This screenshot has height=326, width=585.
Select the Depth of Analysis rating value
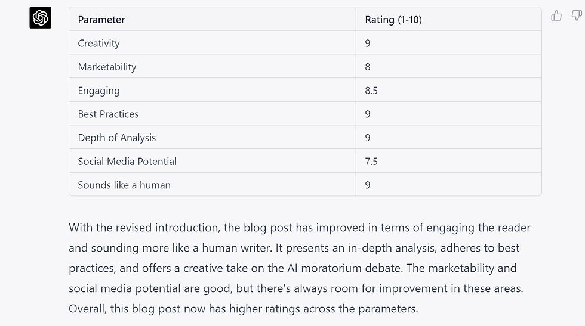tap(368, 138)
